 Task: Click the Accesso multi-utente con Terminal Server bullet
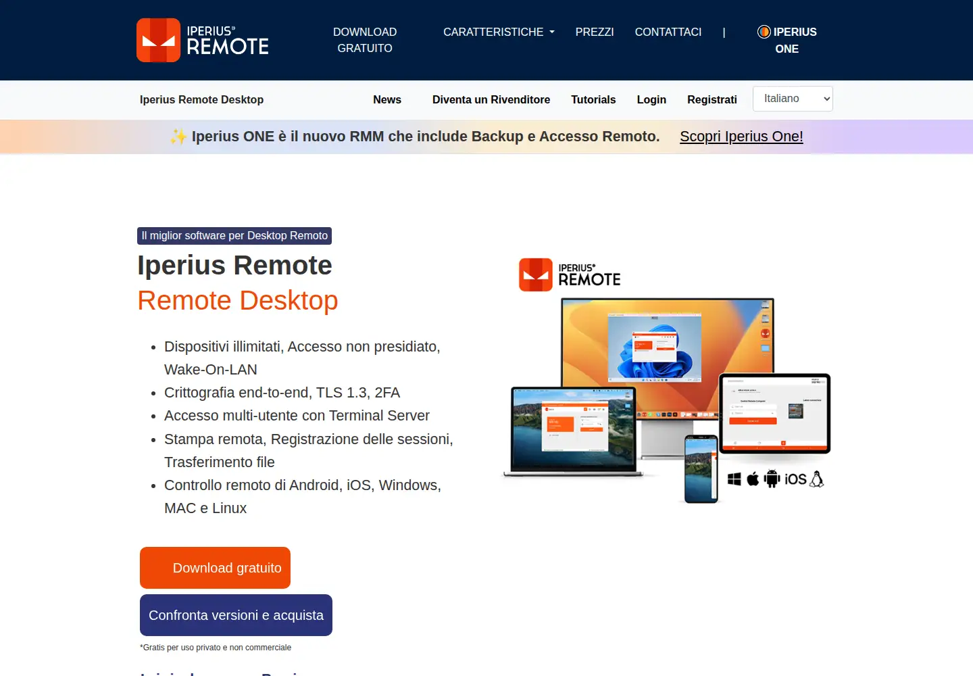297,416
